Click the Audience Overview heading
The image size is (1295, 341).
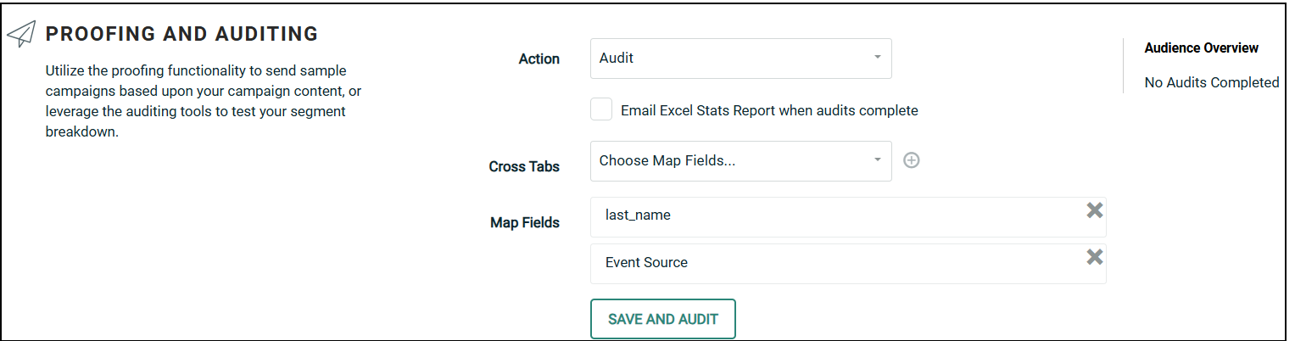point(1201,48)
